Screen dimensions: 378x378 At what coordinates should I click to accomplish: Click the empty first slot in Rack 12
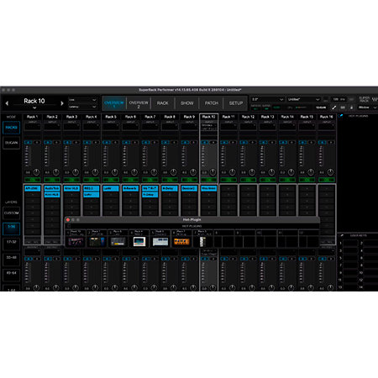pyautogui.click(x=248, y=188)
